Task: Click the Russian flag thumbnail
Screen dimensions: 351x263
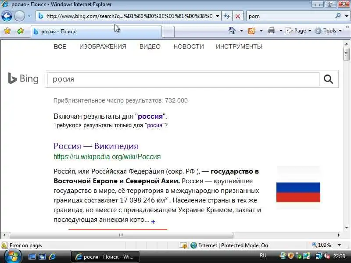Action: click(298, 188)
